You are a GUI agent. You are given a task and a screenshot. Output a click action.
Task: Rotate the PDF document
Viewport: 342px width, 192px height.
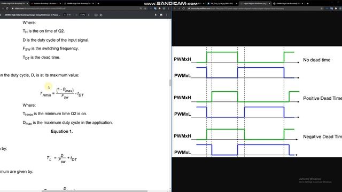point(101,15)
